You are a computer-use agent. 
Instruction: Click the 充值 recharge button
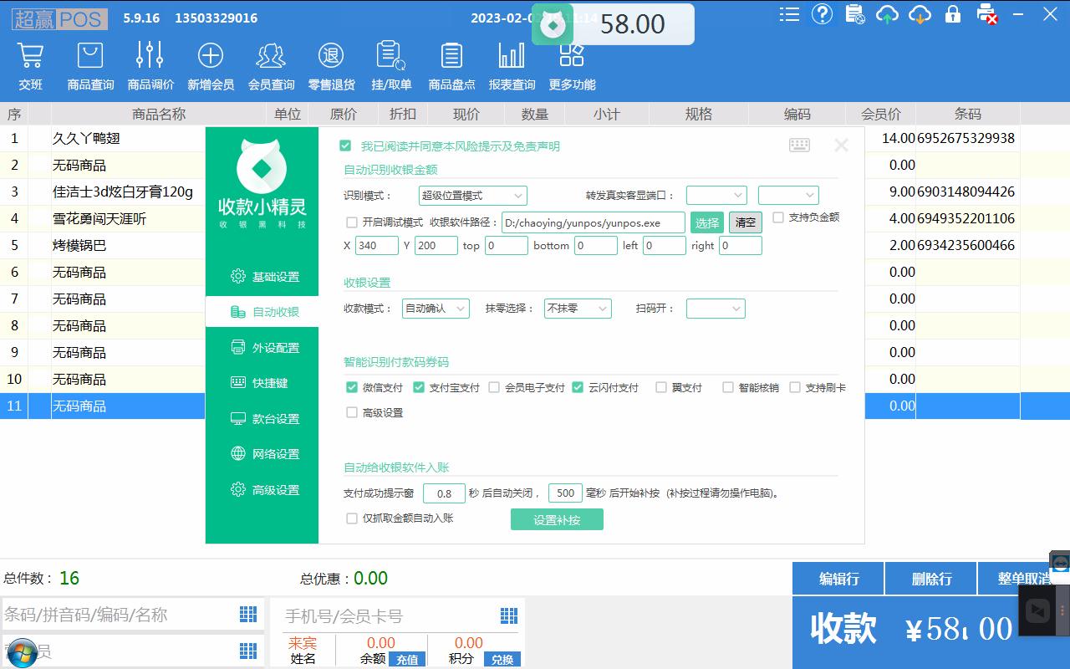407,660
